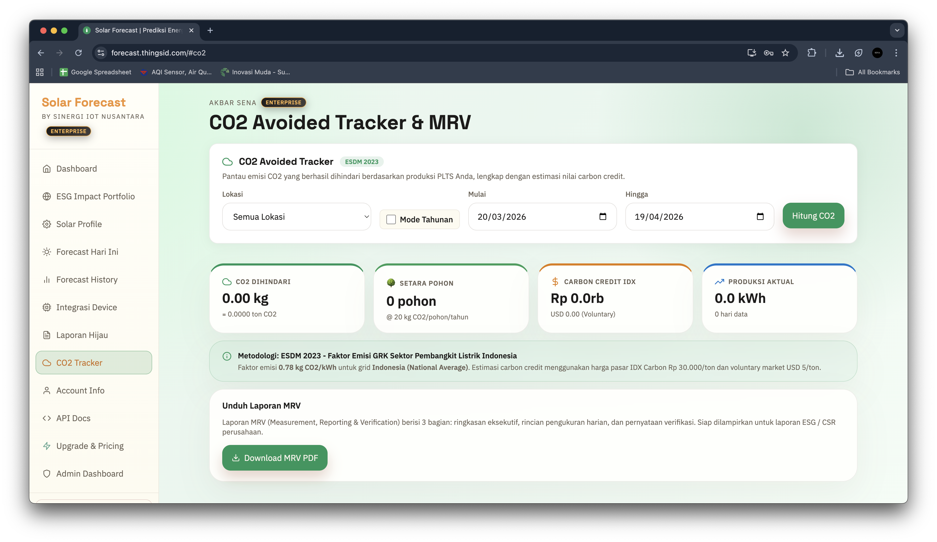Click the bookmark star icon in address bar
This screenshot has width=937, height=542.
pyautogui.click(x=785, y=53)
